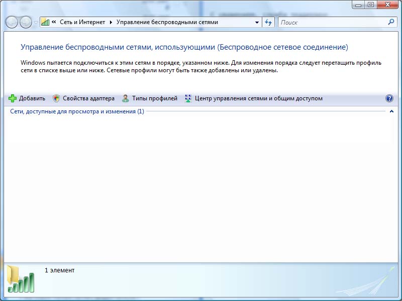This screenshot has height=301, width=402.
Task: Go to Сеть и Интернет breadcrumb
Action: tap(82, 22)
